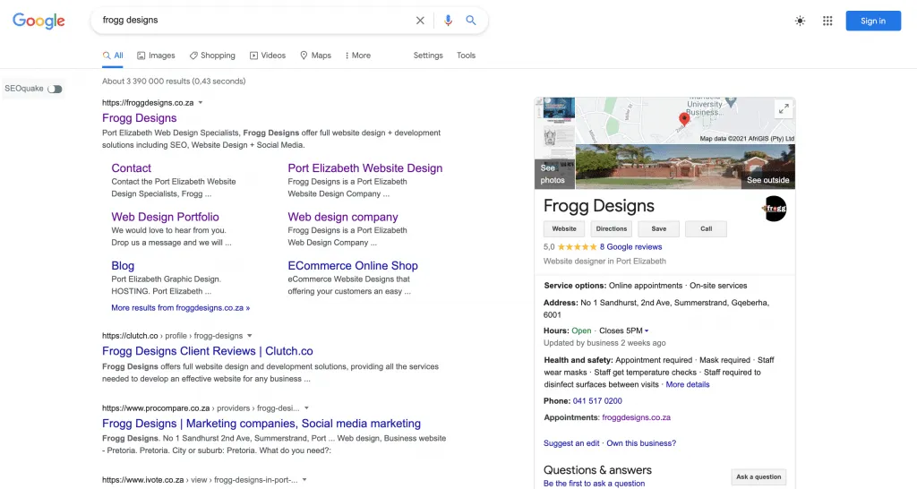917x489 pixels.
Task: Click More results from froggdesigns.co.za
Action: (x=181, y=308)
